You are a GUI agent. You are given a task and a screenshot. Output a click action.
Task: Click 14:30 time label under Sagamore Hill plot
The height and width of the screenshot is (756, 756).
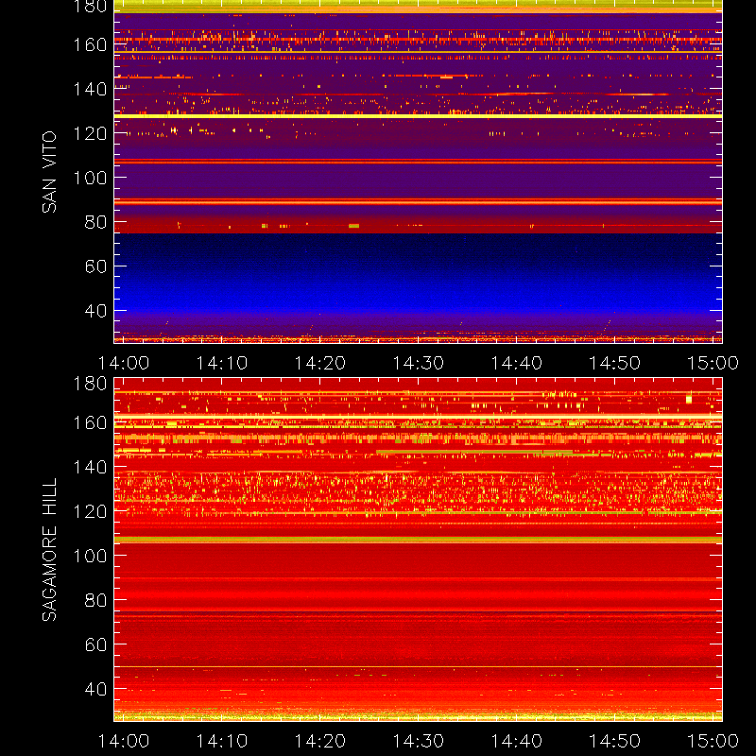[418, 741]
